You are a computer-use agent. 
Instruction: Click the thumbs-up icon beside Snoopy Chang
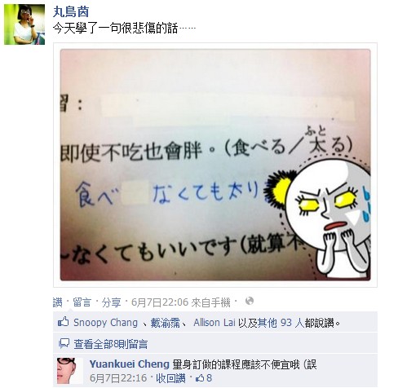[x=63, y=322]
